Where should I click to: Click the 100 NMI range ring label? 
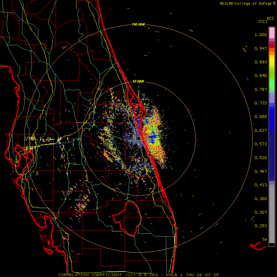(138, 24)
